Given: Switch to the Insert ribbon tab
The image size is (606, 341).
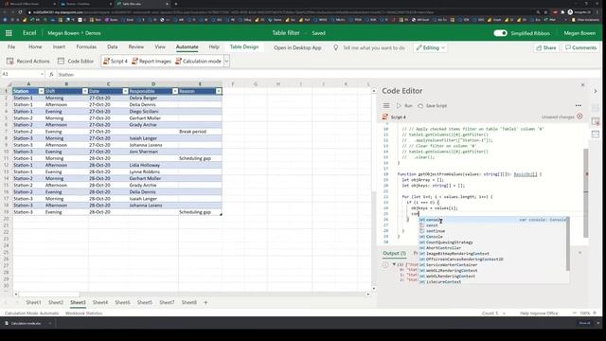Looking at the screenshot, I should click(59, 46).
